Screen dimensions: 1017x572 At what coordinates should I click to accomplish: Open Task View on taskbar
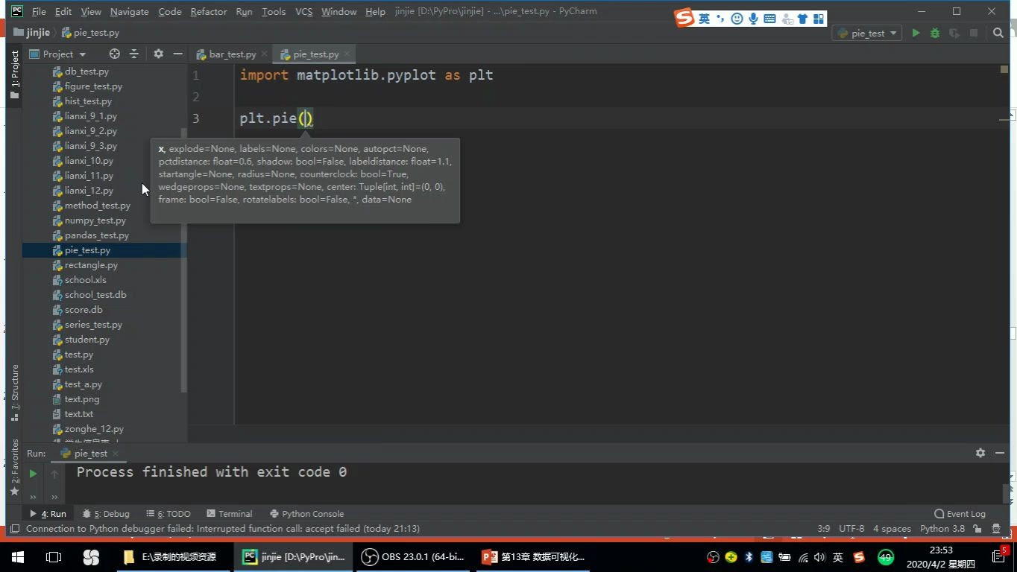pyautogui.click(x=53, y=556)
